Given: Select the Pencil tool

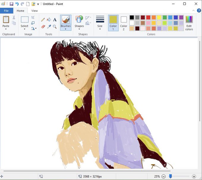Looking at the screenshot, I should point(43,20).
